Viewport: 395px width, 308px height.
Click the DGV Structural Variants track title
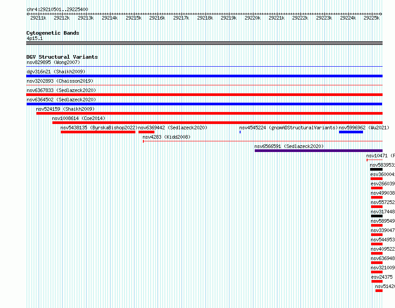62,57
